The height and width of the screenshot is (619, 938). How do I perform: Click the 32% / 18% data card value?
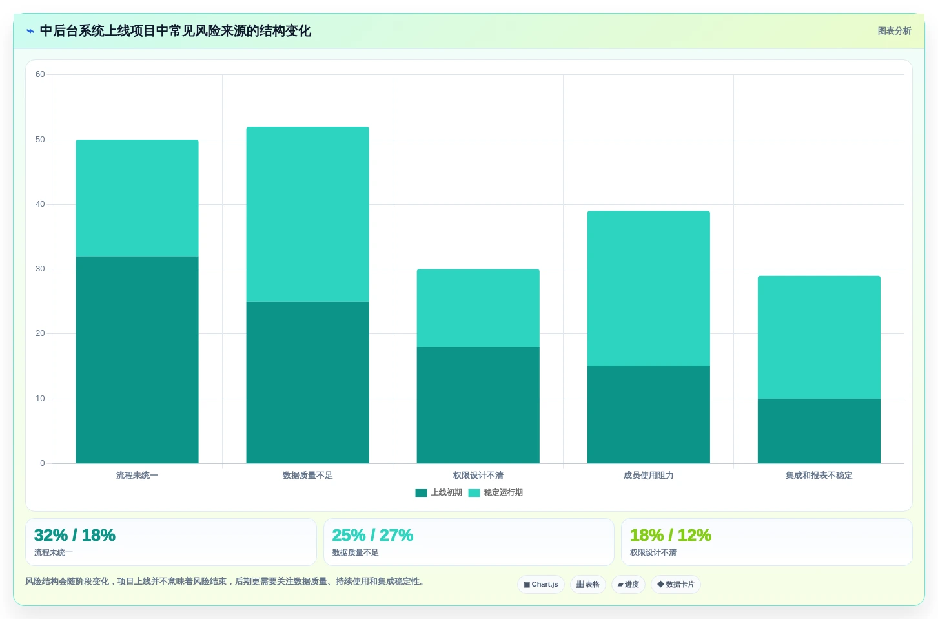(x=74, y=535)
